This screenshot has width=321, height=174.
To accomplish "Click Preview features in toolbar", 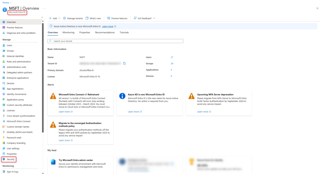I will coord(117,18).
